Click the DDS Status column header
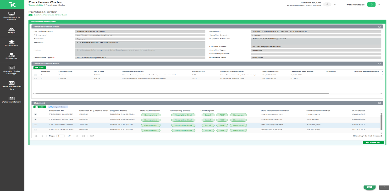The image size is (391, 191). [x=358, y=111]
